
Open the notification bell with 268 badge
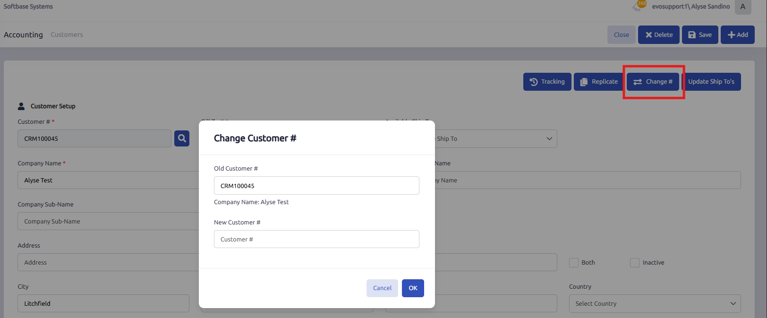[639, 6]
